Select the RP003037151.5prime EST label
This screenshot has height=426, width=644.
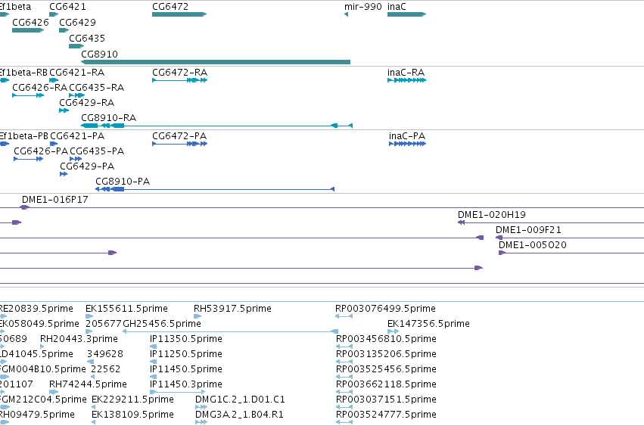coord(386,400)
